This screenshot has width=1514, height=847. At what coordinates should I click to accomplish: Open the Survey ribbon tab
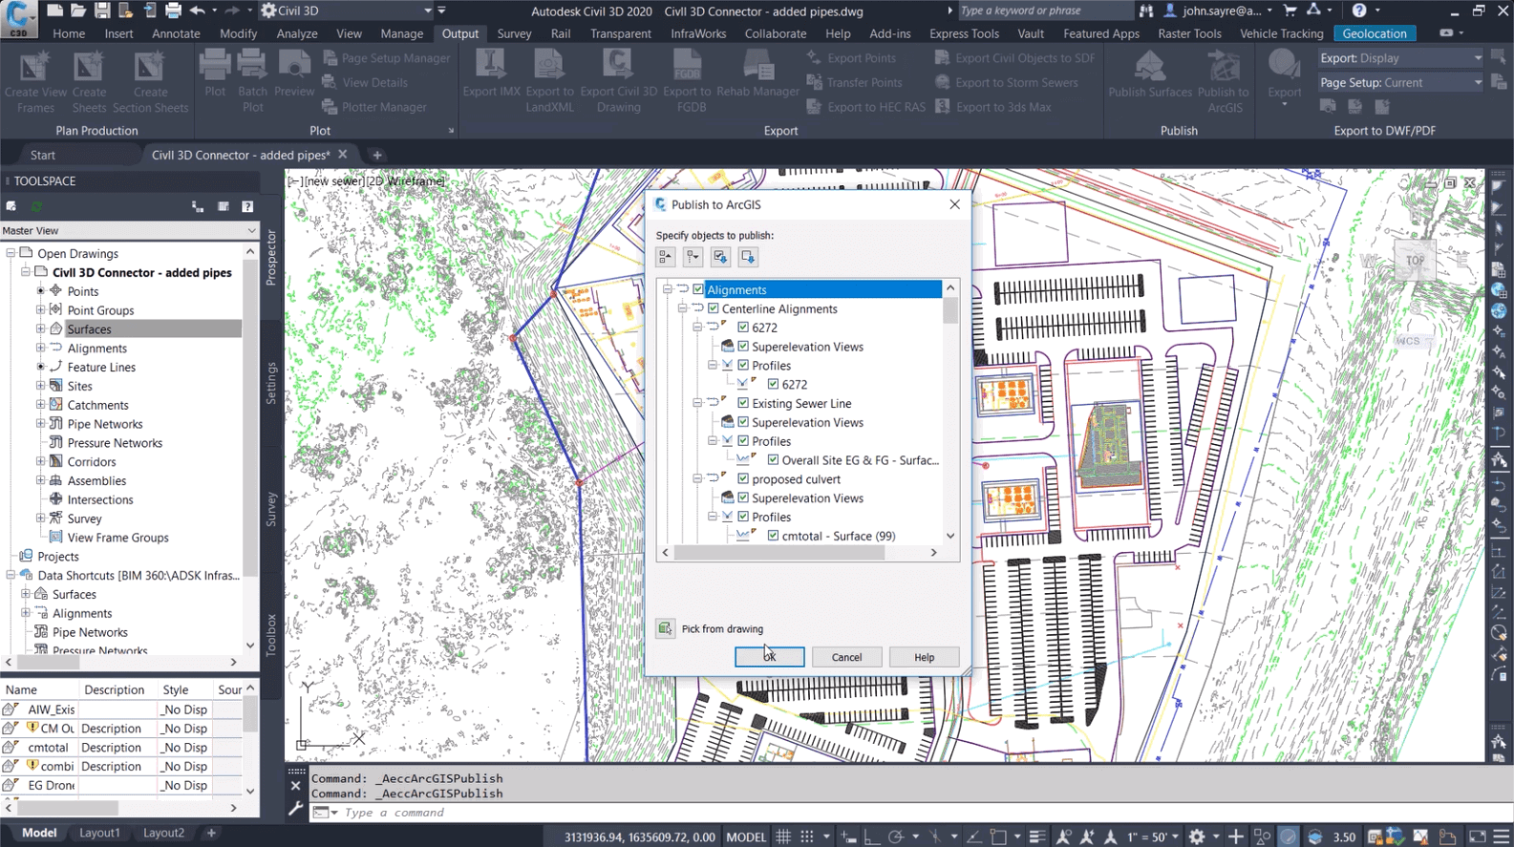(514, 33)
